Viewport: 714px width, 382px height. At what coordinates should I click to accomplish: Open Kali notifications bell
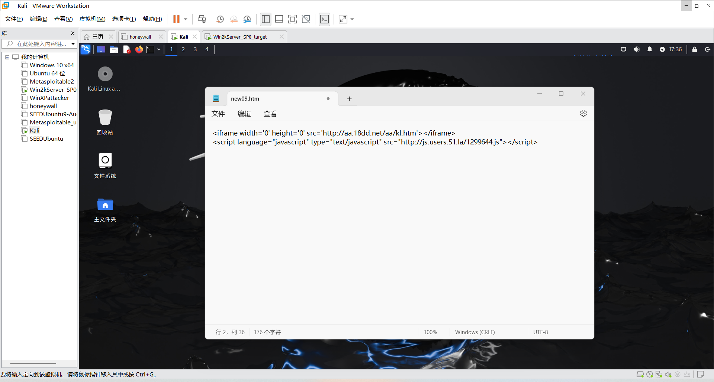pos(650,49)
